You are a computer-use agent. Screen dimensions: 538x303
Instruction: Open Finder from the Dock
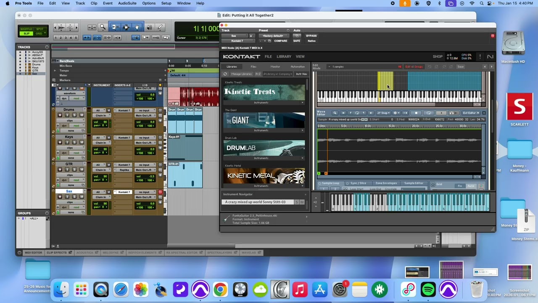click(x=61, y=290)
